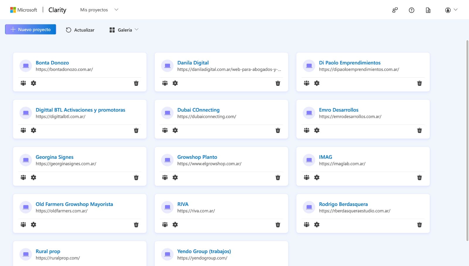This screenshot has height=266, width=469.
Task: Expand the account dropdown arrow
Action: pos(456,10)
